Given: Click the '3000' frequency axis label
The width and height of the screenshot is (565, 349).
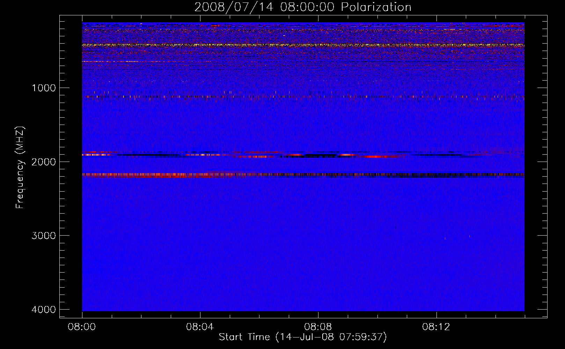Looking at the screenshot, I should (44, 236).
